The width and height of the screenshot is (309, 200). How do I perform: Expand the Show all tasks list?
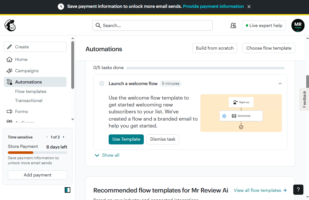(107, 155)
